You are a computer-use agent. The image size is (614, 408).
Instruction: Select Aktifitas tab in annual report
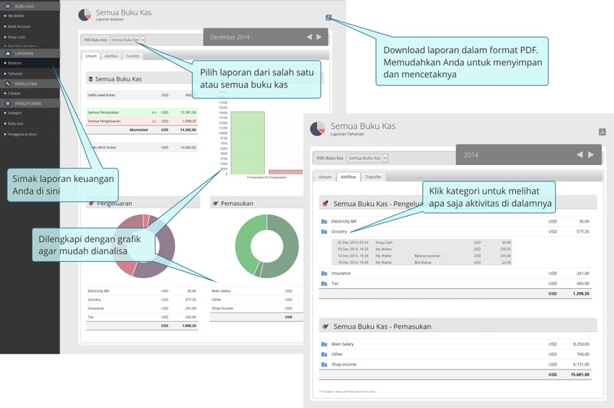348,177
